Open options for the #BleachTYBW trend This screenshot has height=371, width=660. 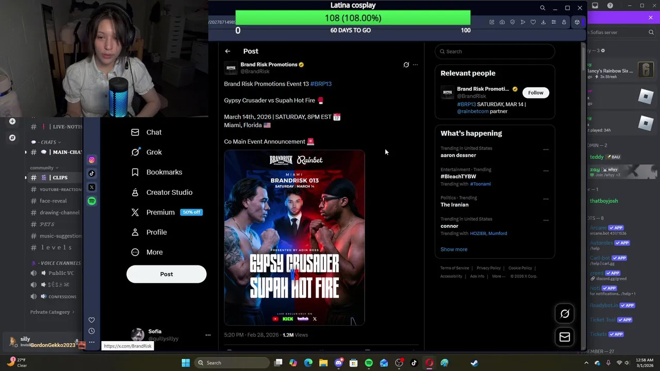pos(546,171)
